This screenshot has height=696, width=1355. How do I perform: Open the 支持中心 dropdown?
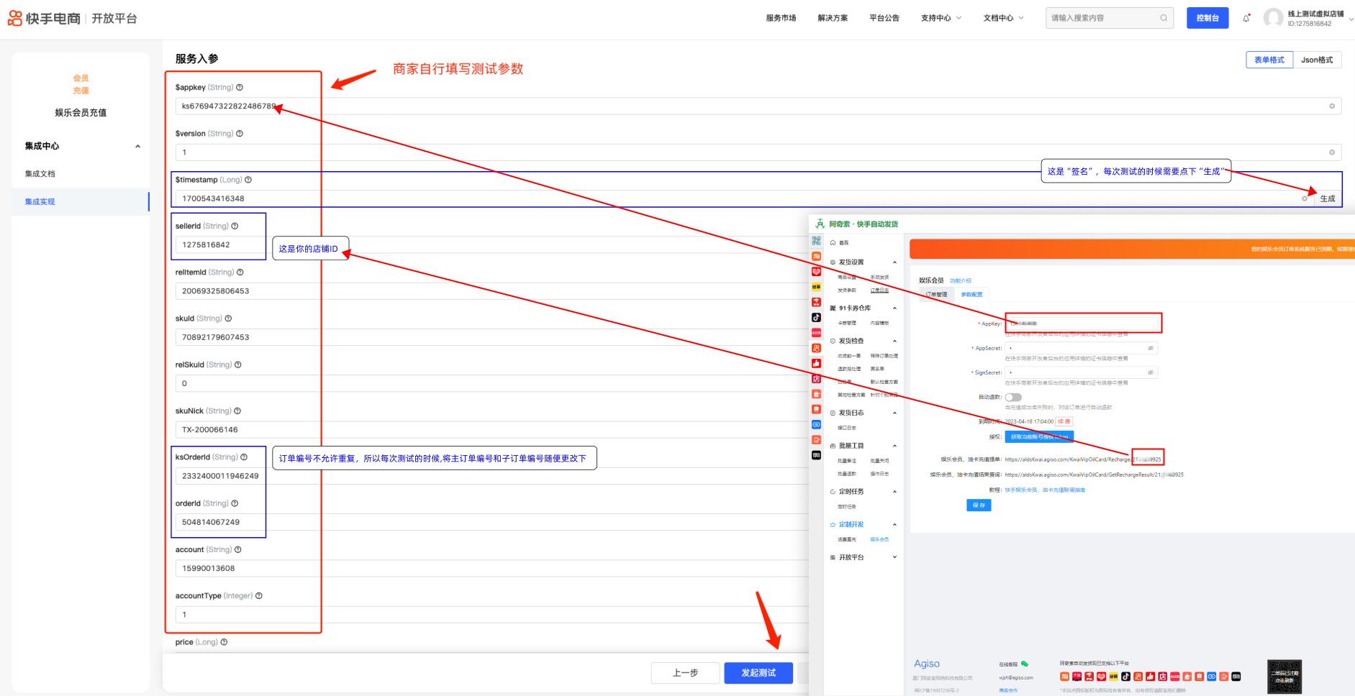tap(941, 18)
